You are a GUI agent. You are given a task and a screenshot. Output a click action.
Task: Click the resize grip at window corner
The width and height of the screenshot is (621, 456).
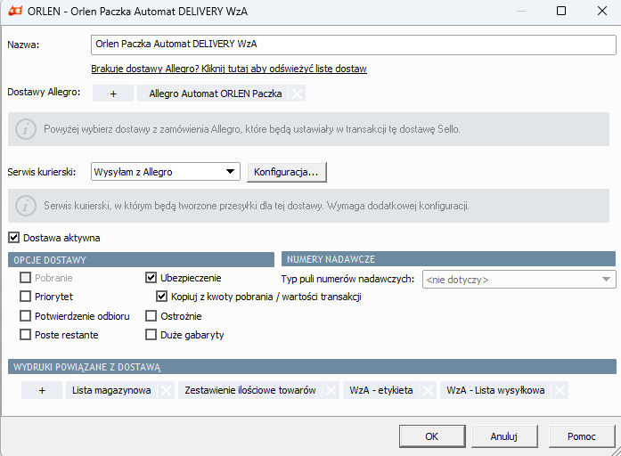(615, 451)
